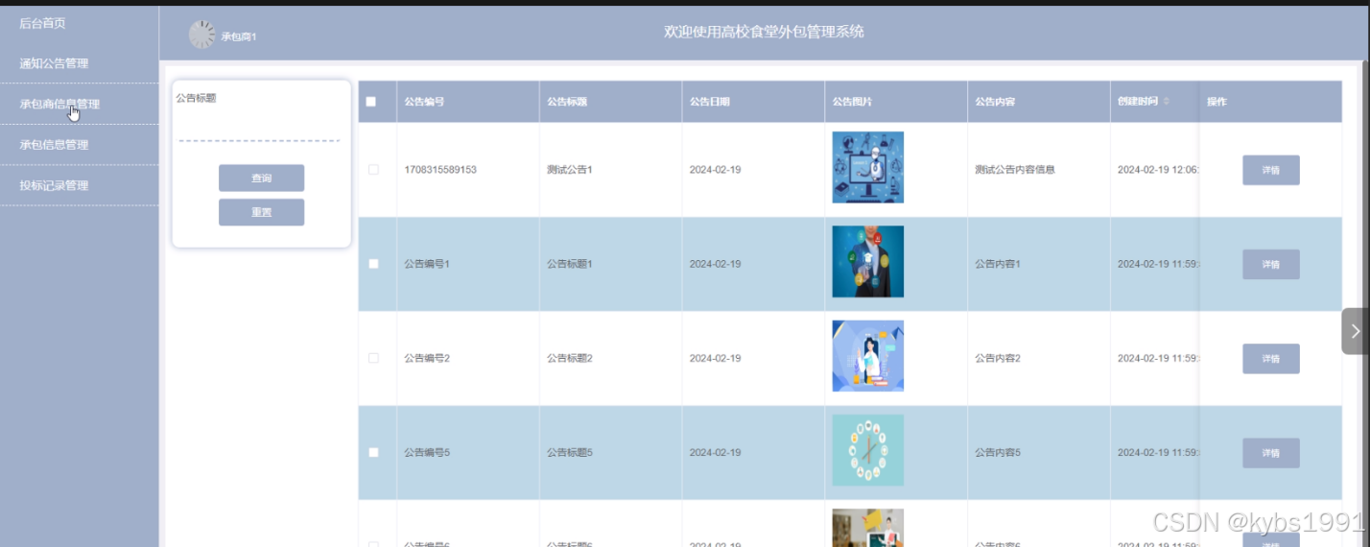Check the box for row 公告编号2
Viewport: 1370px width, 547px height.
click(373, 358)
